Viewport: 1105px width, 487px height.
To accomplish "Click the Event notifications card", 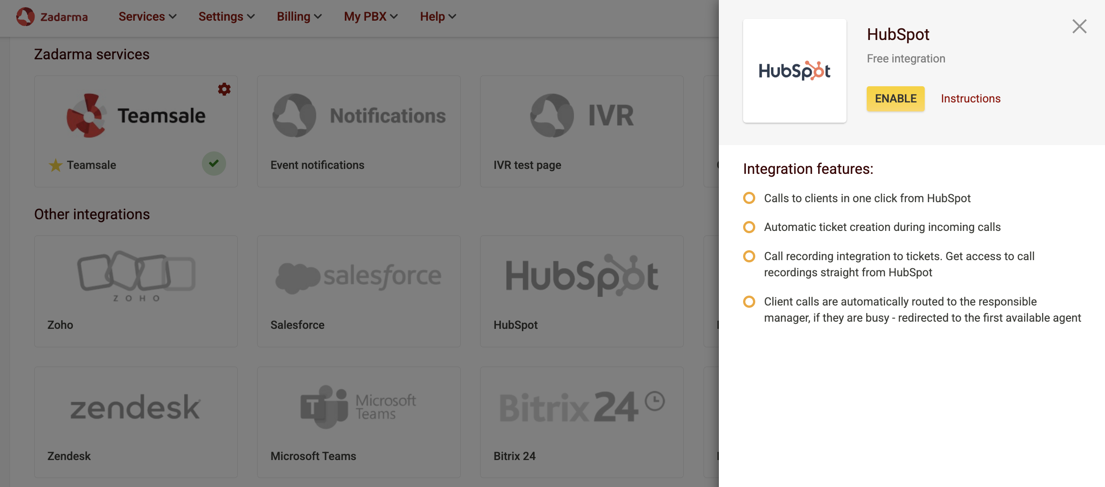I will coord(358,131).
